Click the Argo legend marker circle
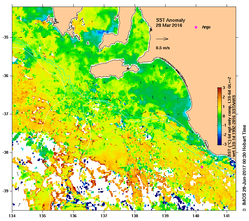 (196, 27)
